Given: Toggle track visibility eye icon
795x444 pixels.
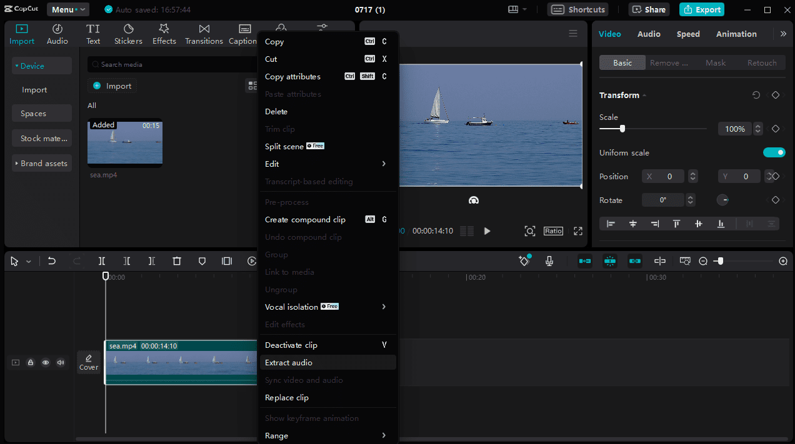Looking at the screenshot, I should click(x=46, y=362).
